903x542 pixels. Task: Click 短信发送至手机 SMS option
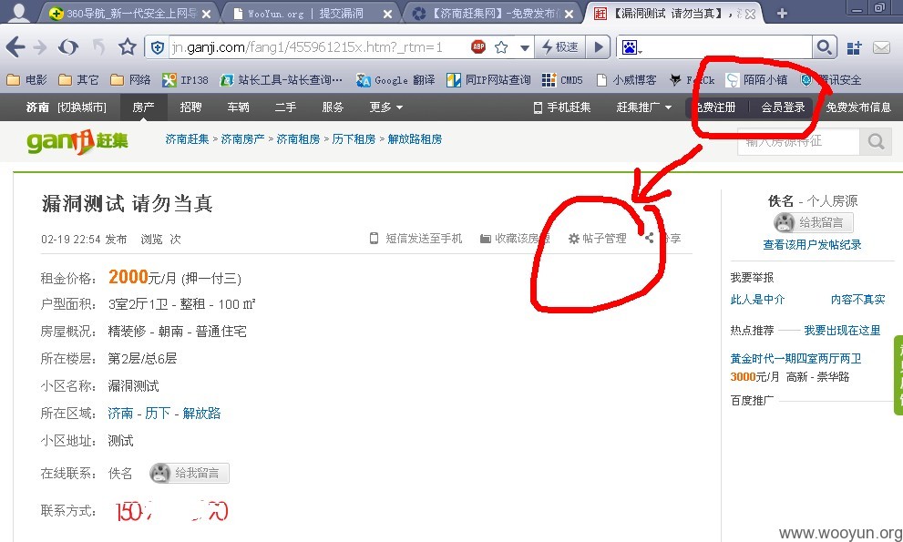click(x=416, y=239)
